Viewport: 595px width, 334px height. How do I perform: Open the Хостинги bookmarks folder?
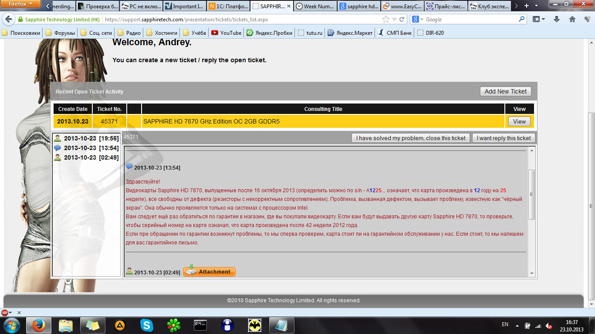pyautogui.click(x=162, y=33)
